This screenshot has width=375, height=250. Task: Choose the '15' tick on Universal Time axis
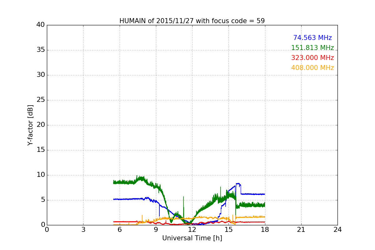point(228,229)
